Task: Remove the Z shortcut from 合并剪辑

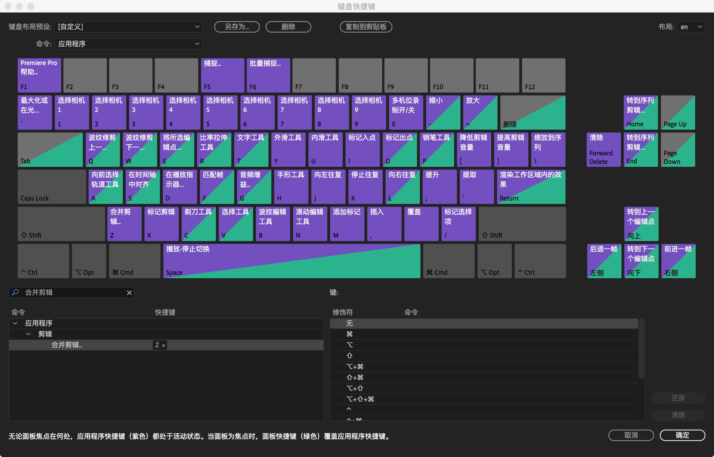Action: coord(163,345)
